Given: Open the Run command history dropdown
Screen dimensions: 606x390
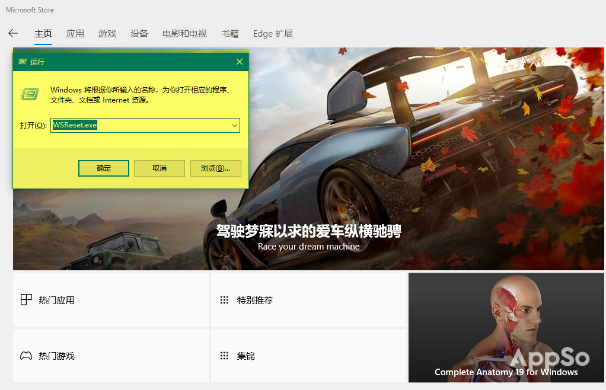Looking at the screenshot, I should click(x=234, y=125).
